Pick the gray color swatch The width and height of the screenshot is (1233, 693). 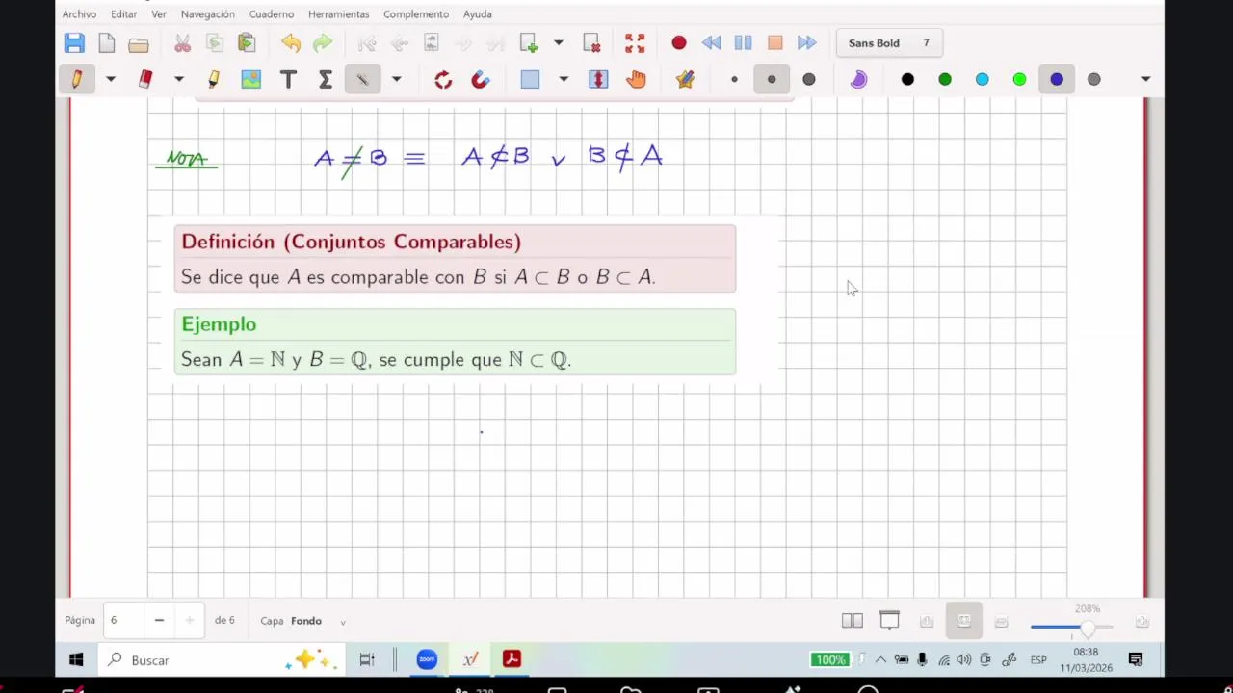click(1094, 79)
